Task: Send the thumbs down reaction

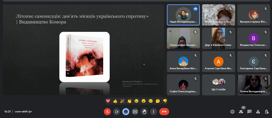Action: click(x=165, y=101)
